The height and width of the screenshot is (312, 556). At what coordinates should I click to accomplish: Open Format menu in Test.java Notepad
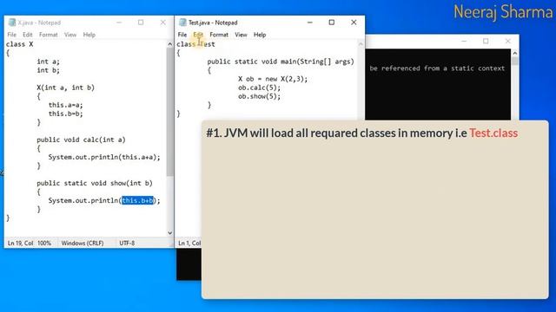(x=219, y=35)
